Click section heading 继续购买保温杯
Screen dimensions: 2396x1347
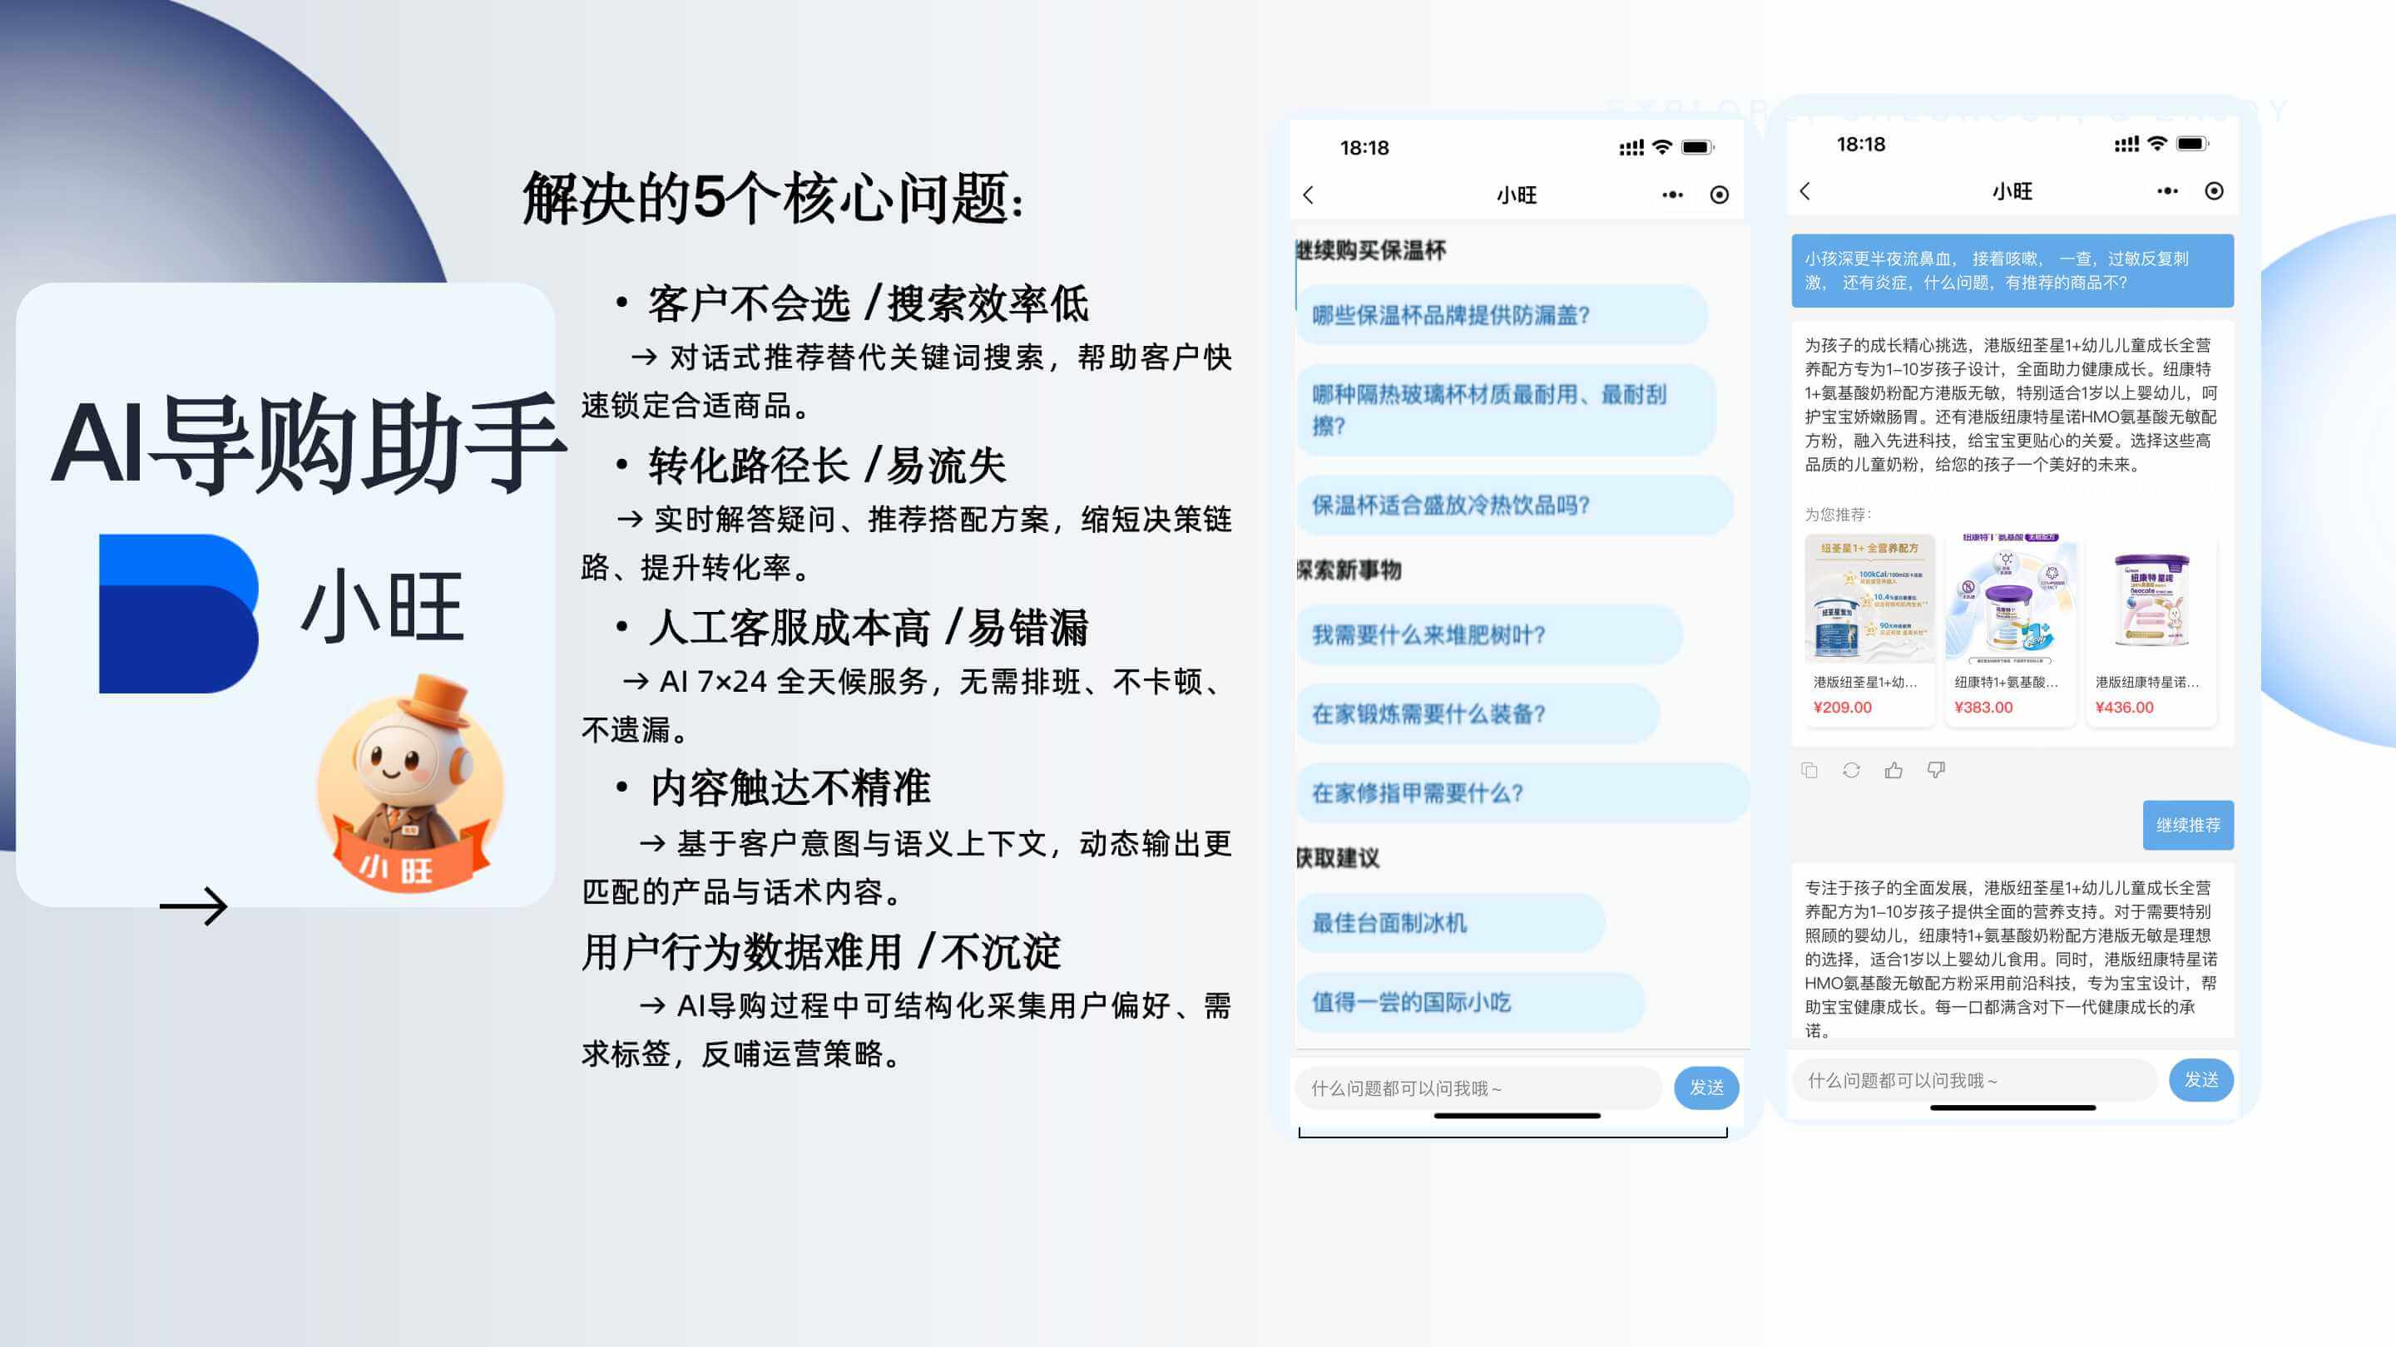point(1371,250)
